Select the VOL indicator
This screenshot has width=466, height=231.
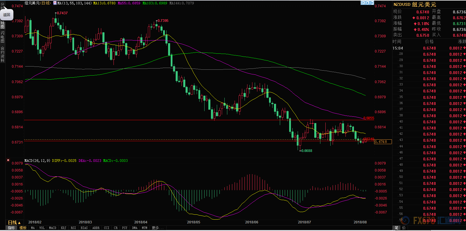tap(42, 228)
